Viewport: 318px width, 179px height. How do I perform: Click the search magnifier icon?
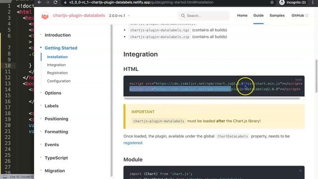click(183, 15)
